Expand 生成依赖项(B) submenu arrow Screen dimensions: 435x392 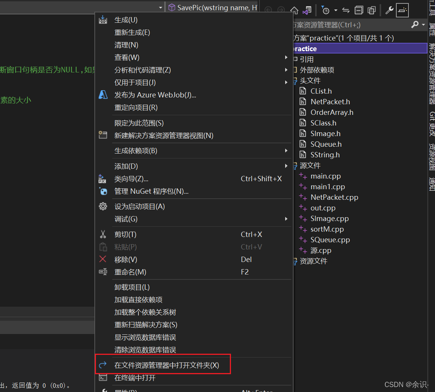click(x=286, y=151)
